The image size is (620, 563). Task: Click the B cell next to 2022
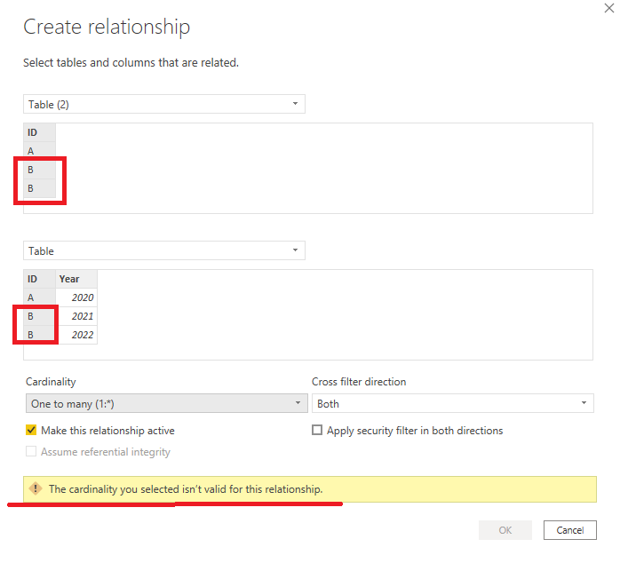(x=40, y=335)
